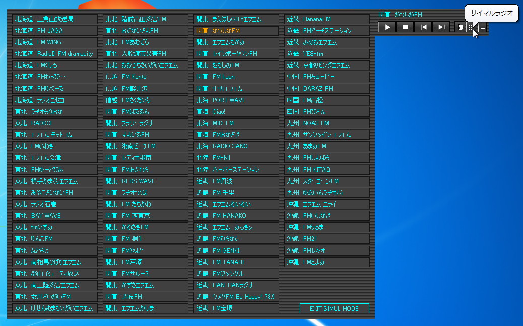Select 関東 まえばしCITYエフエム
This screenshot has height=326, width=523.
[236, 19]
